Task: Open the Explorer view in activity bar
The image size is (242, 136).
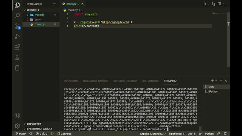Action: 17,5
